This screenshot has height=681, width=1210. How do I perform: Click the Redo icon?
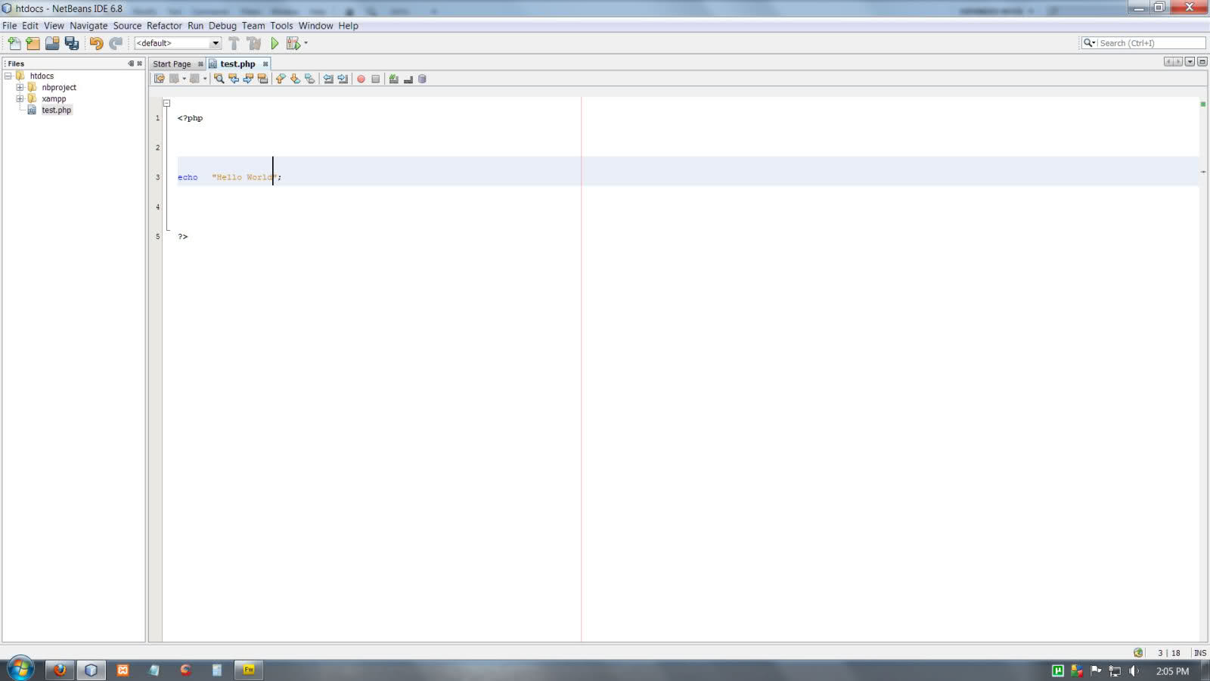[115, 43]
